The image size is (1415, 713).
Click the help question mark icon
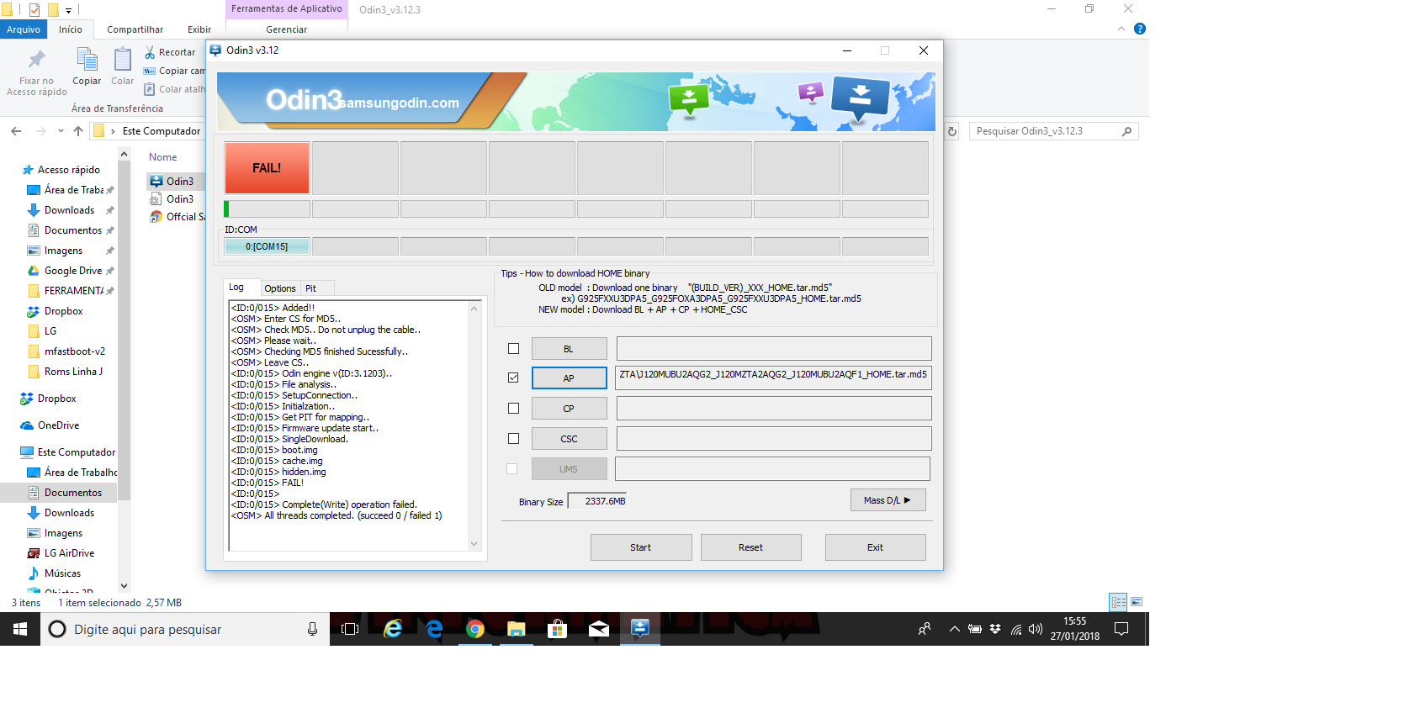(1140, 29)
